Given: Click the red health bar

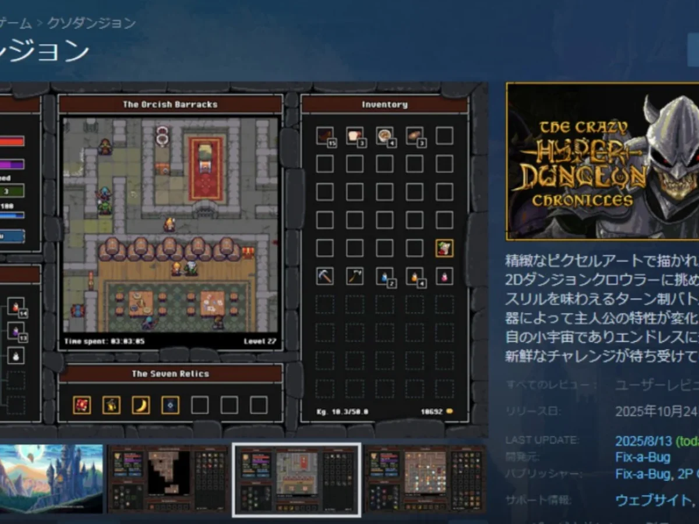Looking at the screenshot, I should point(12,141).
